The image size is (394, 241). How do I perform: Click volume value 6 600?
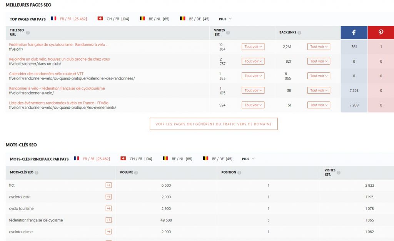click(166, 185)
